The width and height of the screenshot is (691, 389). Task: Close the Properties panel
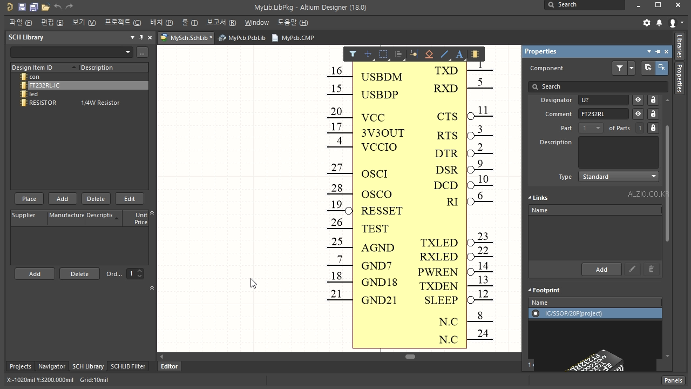(x=667, y=51)
